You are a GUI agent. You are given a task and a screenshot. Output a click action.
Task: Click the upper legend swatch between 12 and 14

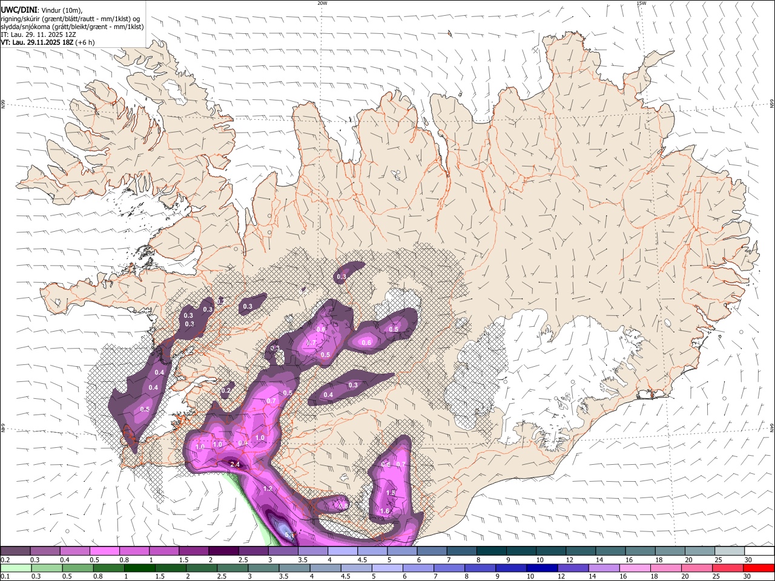point(581,551)
